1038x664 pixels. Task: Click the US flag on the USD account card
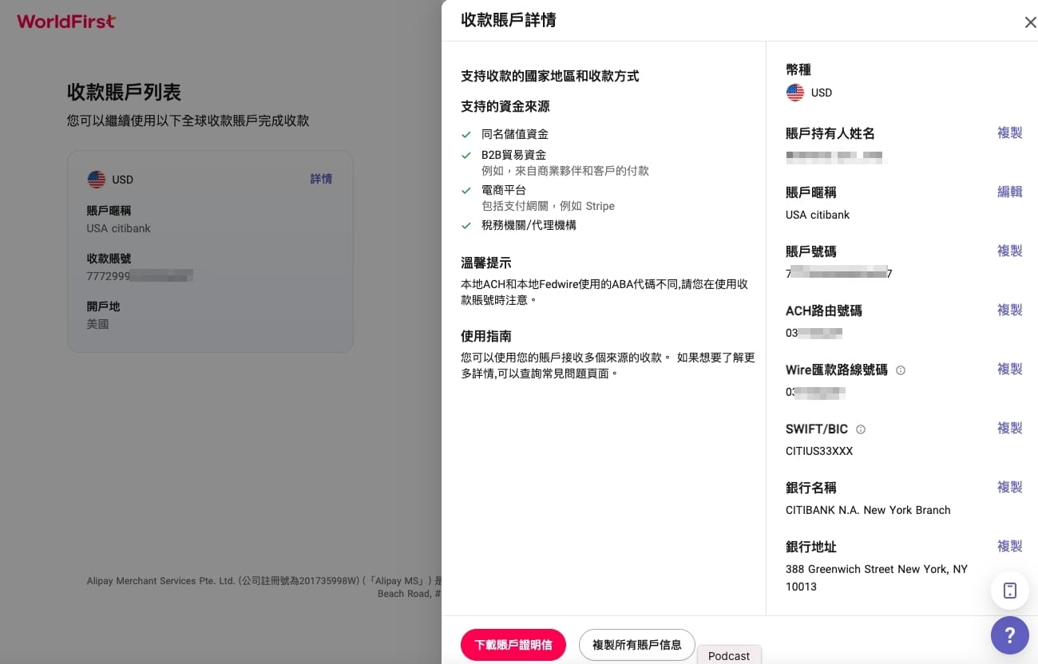[97, 180]
